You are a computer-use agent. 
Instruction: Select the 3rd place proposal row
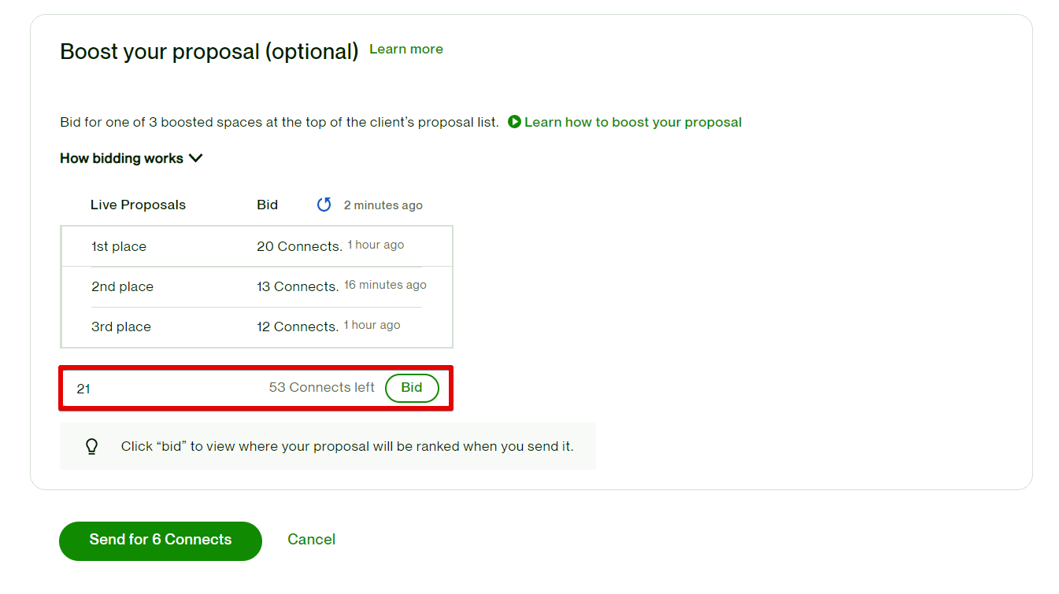(x=256, y=326)
